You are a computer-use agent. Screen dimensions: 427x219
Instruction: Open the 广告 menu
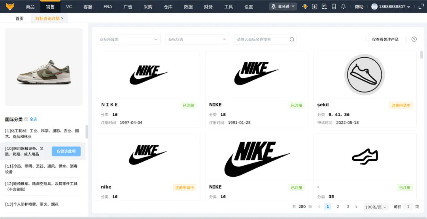click(128, 7)
